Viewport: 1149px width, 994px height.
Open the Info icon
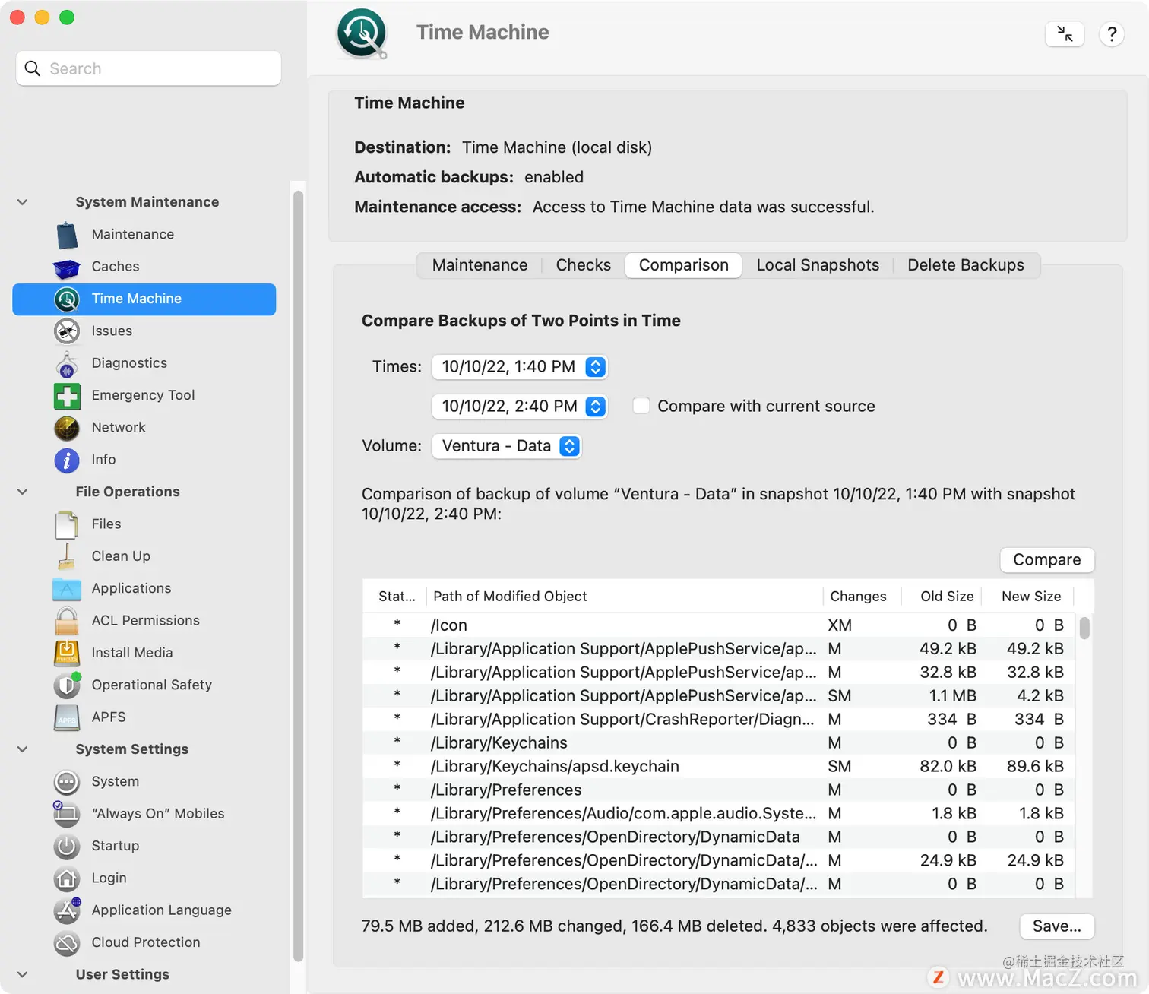click(x=67, y=461)
